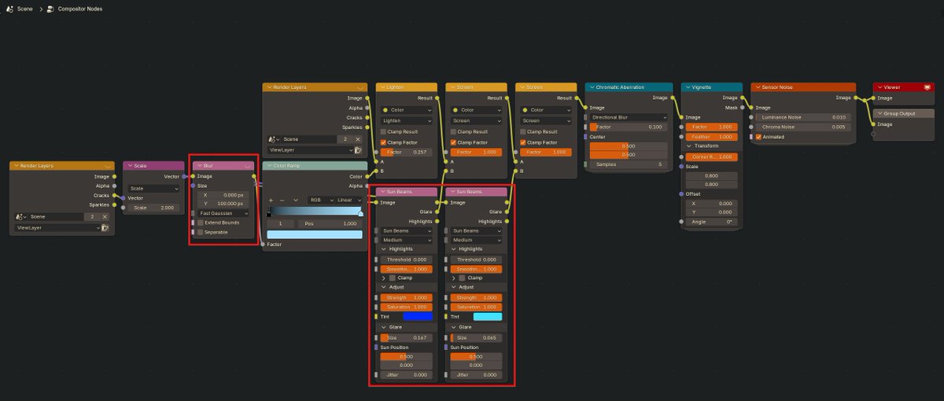The image size is (944, 401).
Task: Click the Glare Size slider in left Sun Beams
Action: point(407,337)
